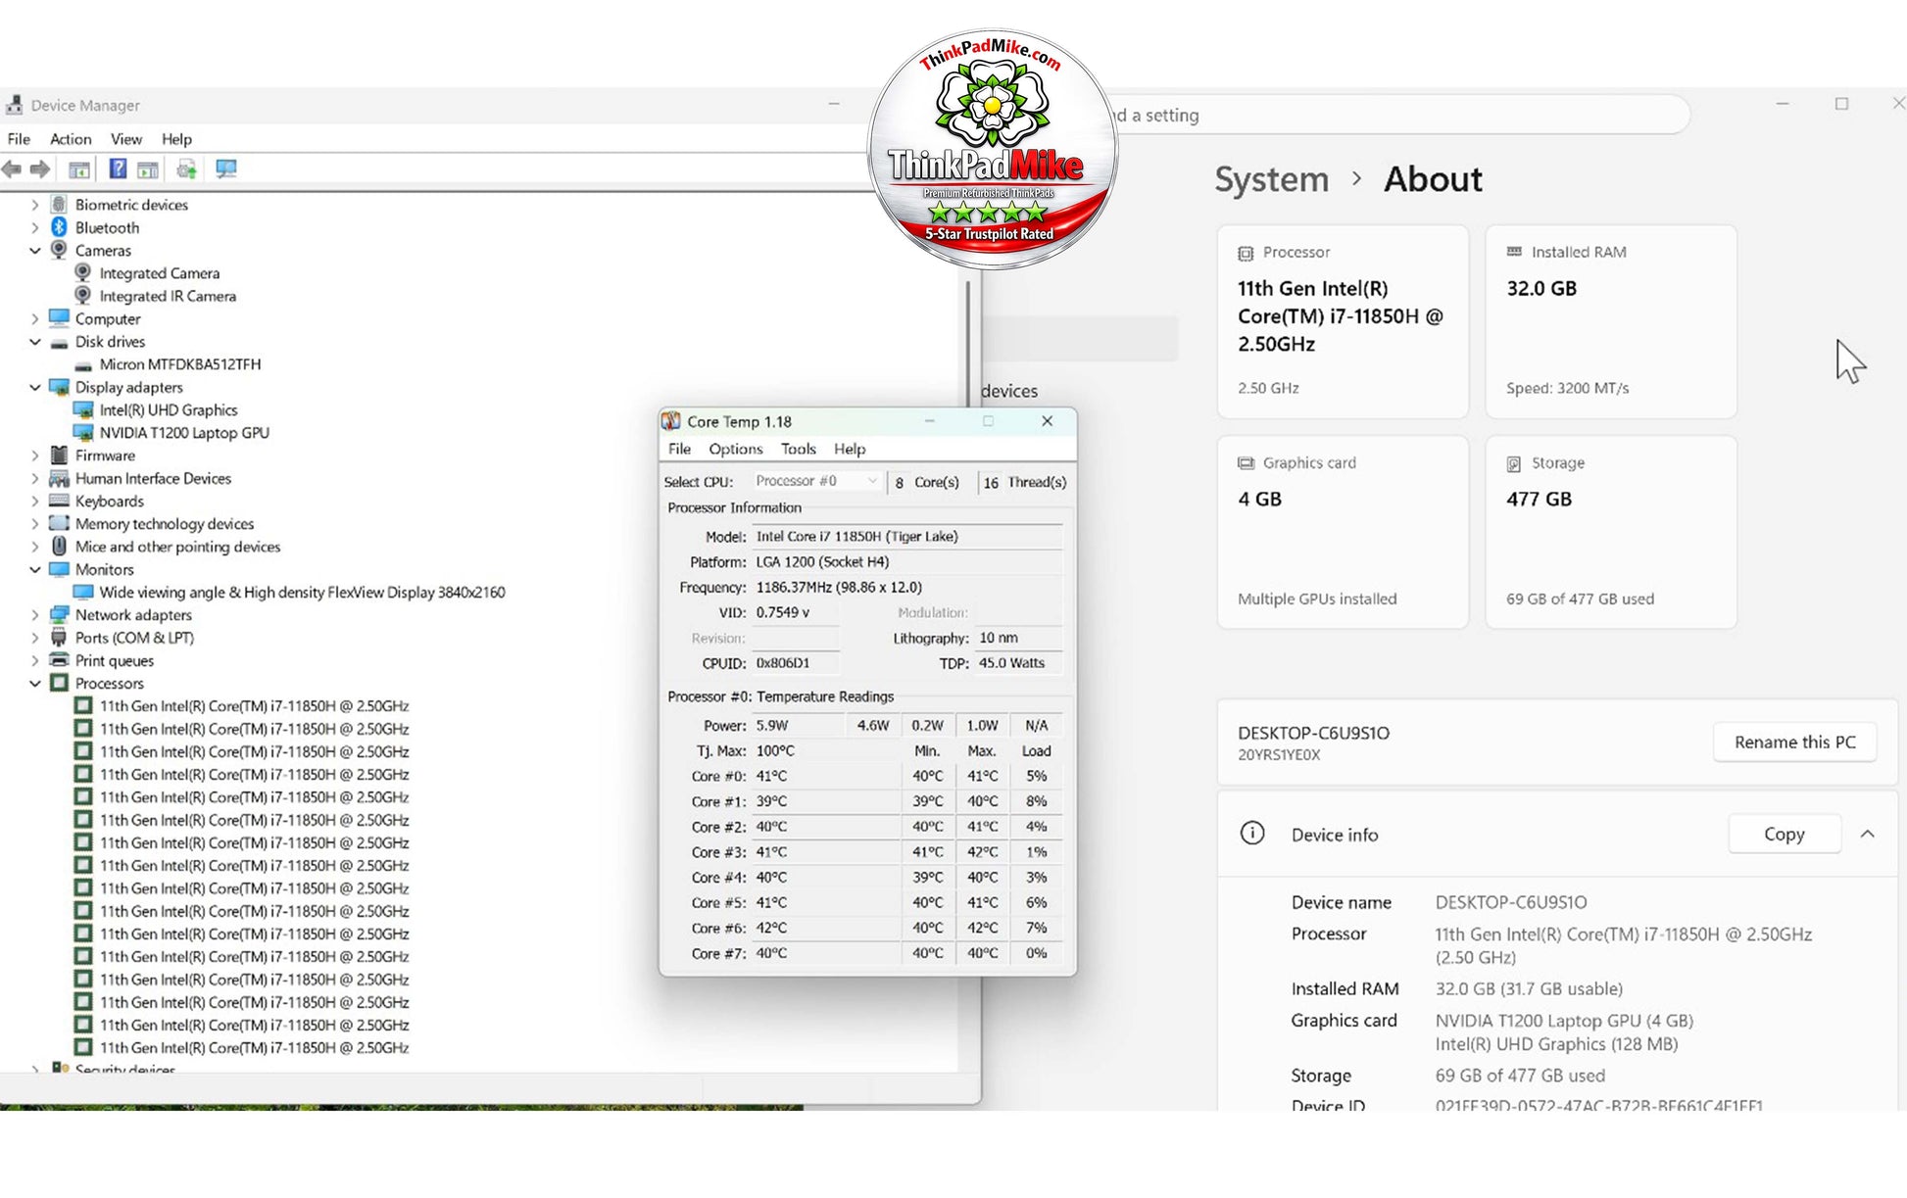Collapse the Disk drives node
The width and height of the screenshot is (1907, 1198).
[x=35, y=342]
